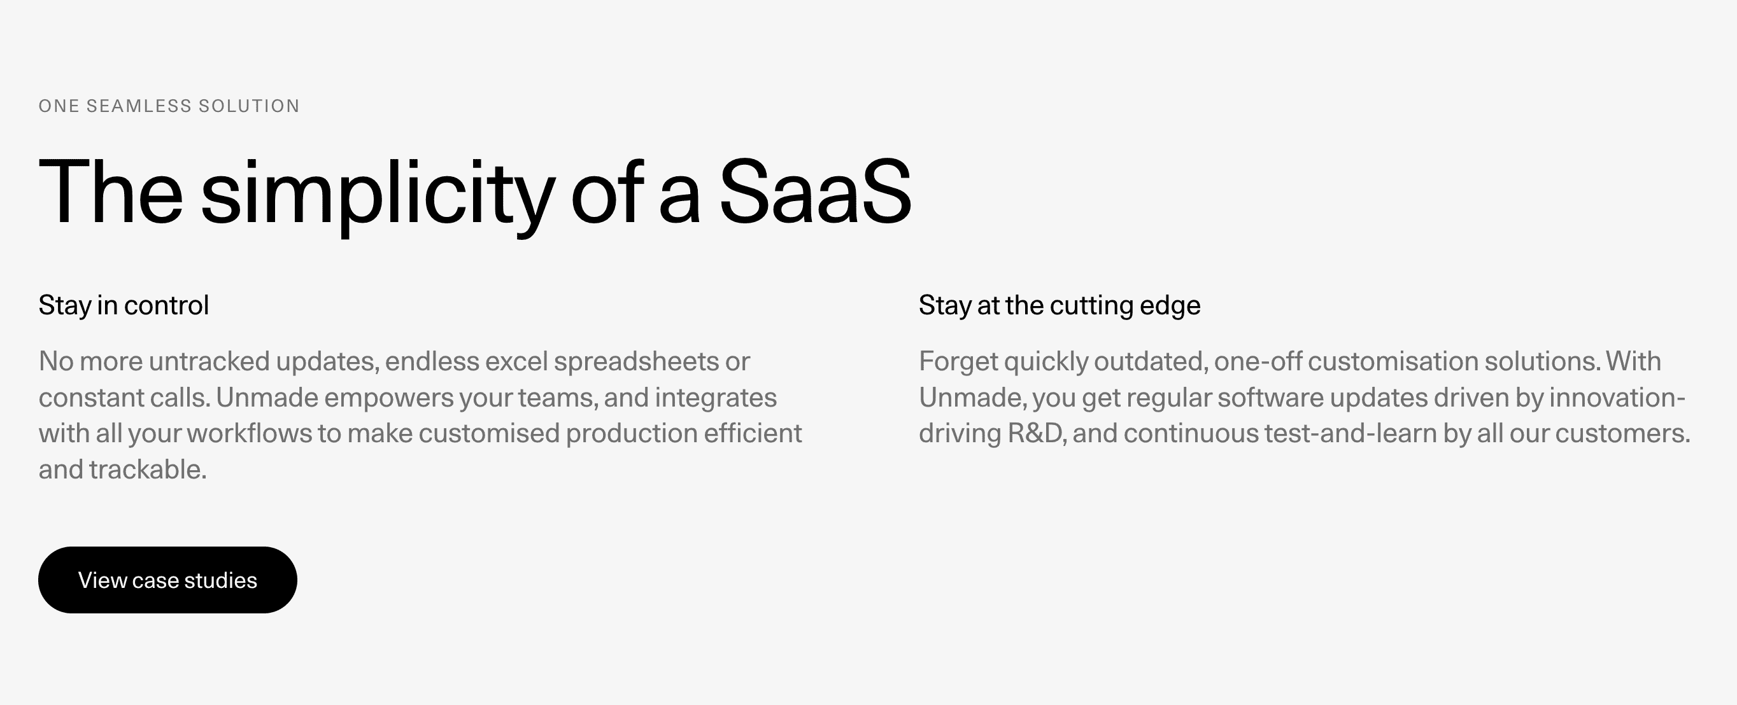The width and height of the screenshot is (1737, 705).
Task: Click the final line and trackable.
Action: point(123,470)
